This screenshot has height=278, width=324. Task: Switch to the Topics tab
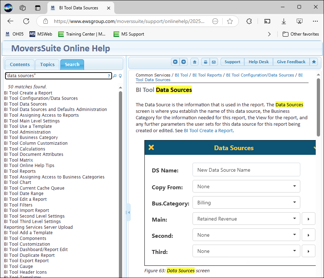click(47, 65)
